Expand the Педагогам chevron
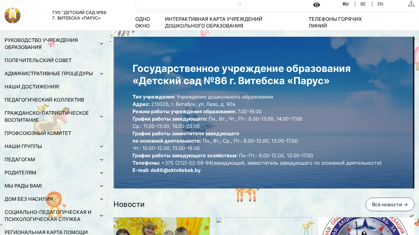This screenshot has height=235, width=419. [x=102, y=160]
